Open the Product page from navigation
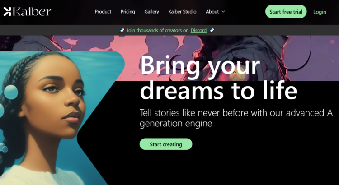The height and width of the screenshot is (185, 339). tap(103, 12)
